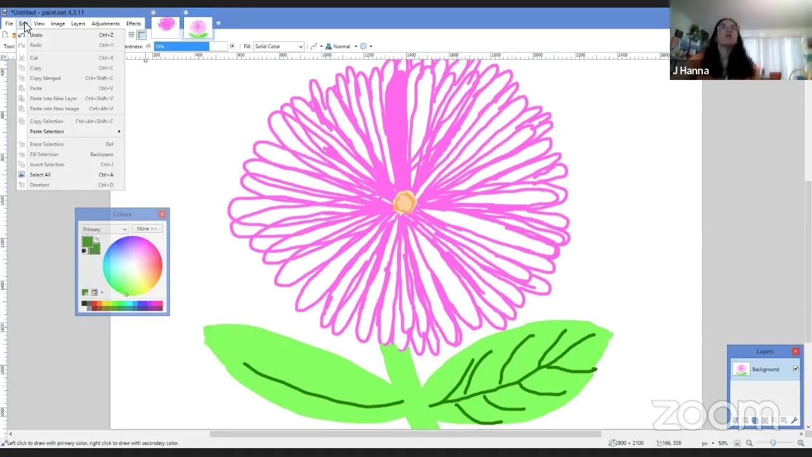The width and height of the screenshot is (812, 457).
Task: Select the Background layer thumbnail
Action: (x=741, y=369)
